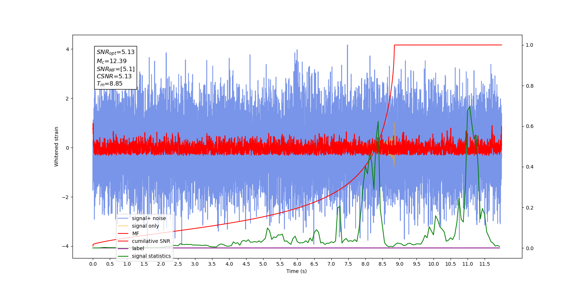Click the x-axis tick label 11.5

tap(485, 264)
